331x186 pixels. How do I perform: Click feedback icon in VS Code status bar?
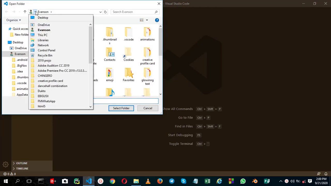coord(319,174)
